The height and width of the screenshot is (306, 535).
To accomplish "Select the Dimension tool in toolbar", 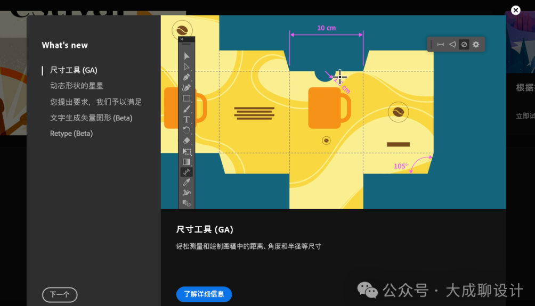I will (x=187, y=172).
